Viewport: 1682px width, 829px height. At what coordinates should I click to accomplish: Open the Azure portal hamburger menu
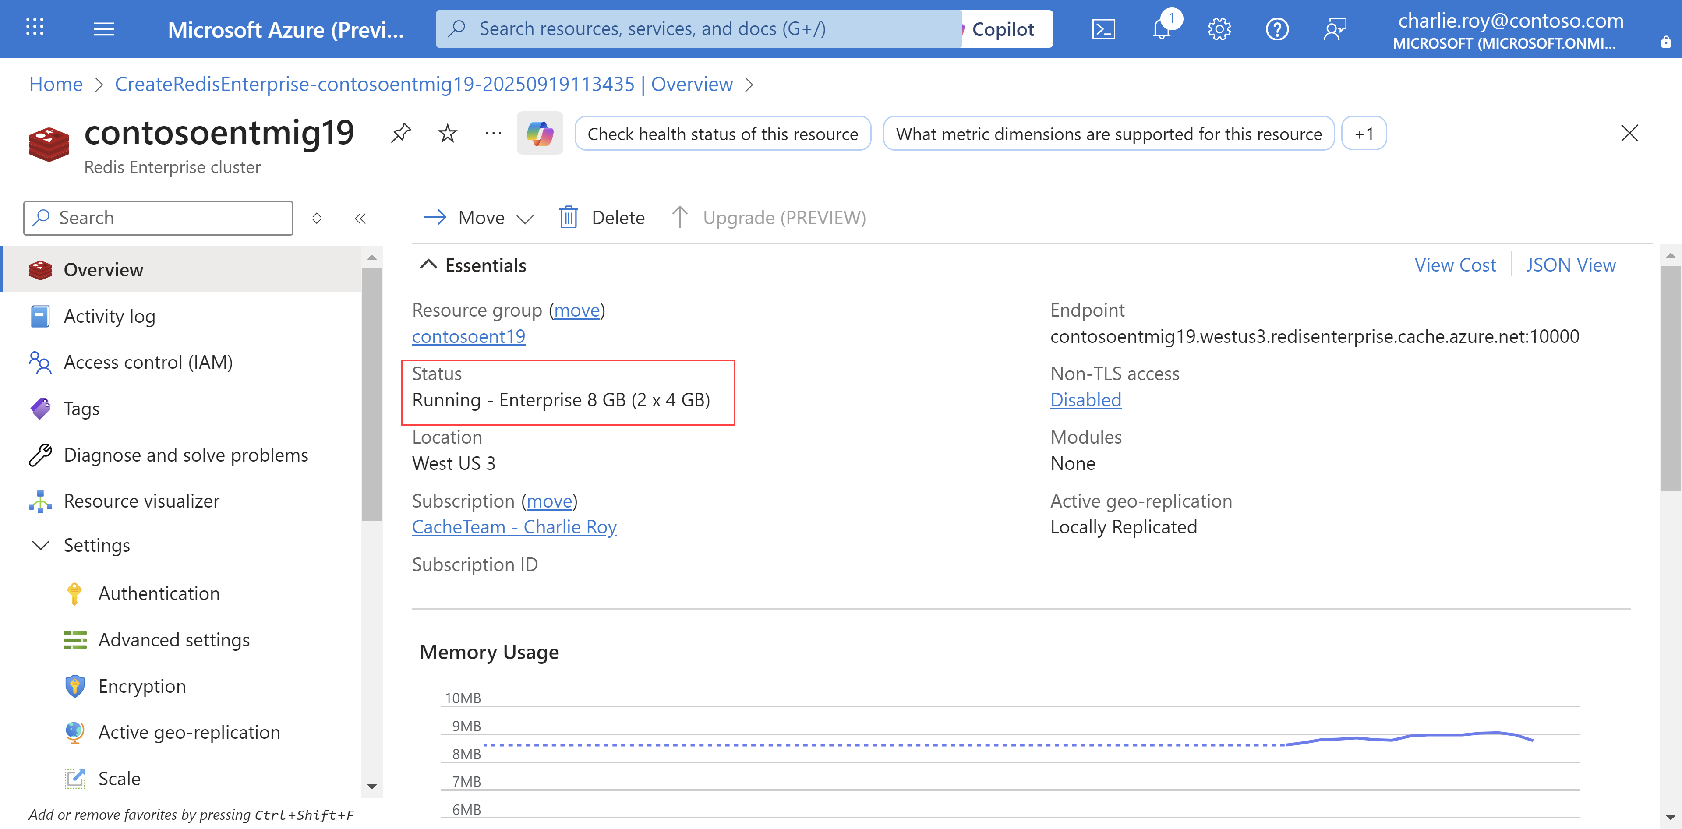pyautogui.click(x=104, y=29)
